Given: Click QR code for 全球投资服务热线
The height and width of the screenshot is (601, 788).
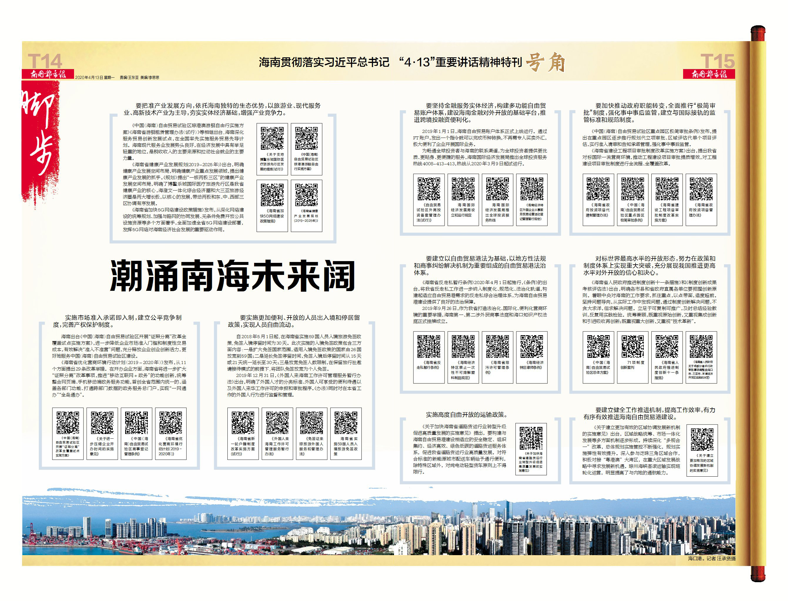Looking at the screenshot, I should (497, 188).
